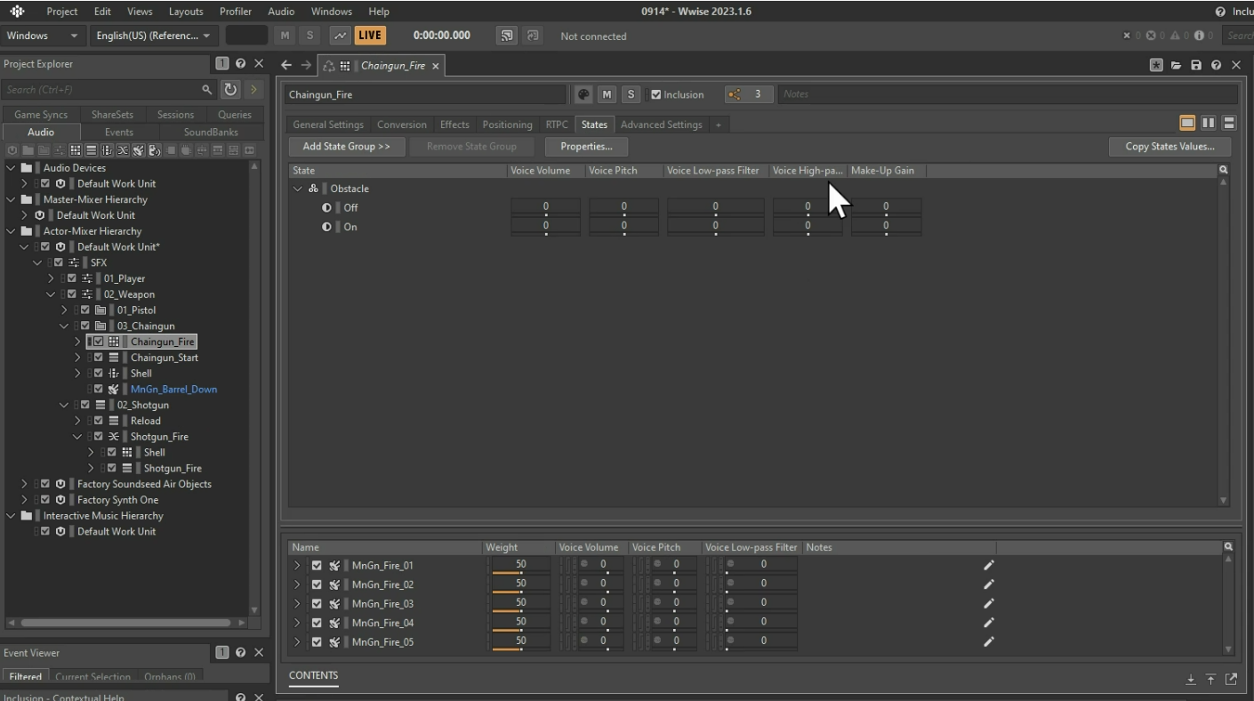Click the remote connect icon
1254x701 pixels.
click(507, 36)
